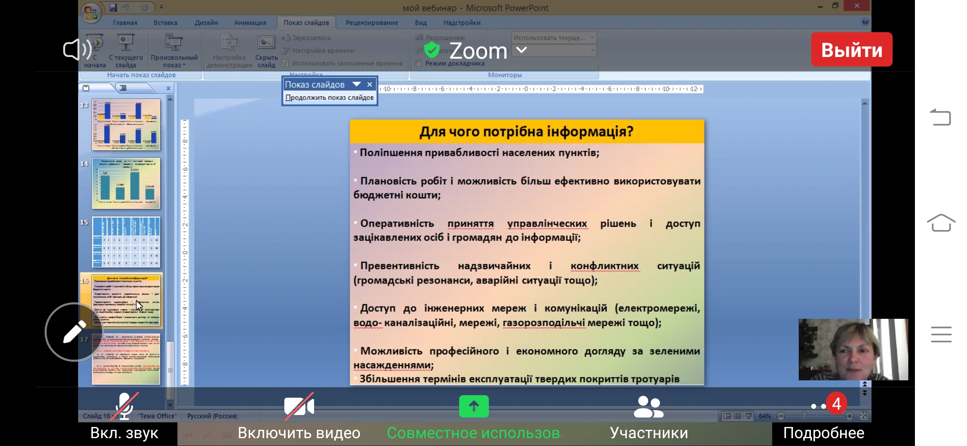
Task: Open the annotation pencil tool
Action: (74, 332)
